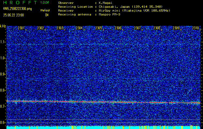The height and width of the screenshot is (129, 203).
Task: Click the HROFFT title text
Action: pos(20,3)
